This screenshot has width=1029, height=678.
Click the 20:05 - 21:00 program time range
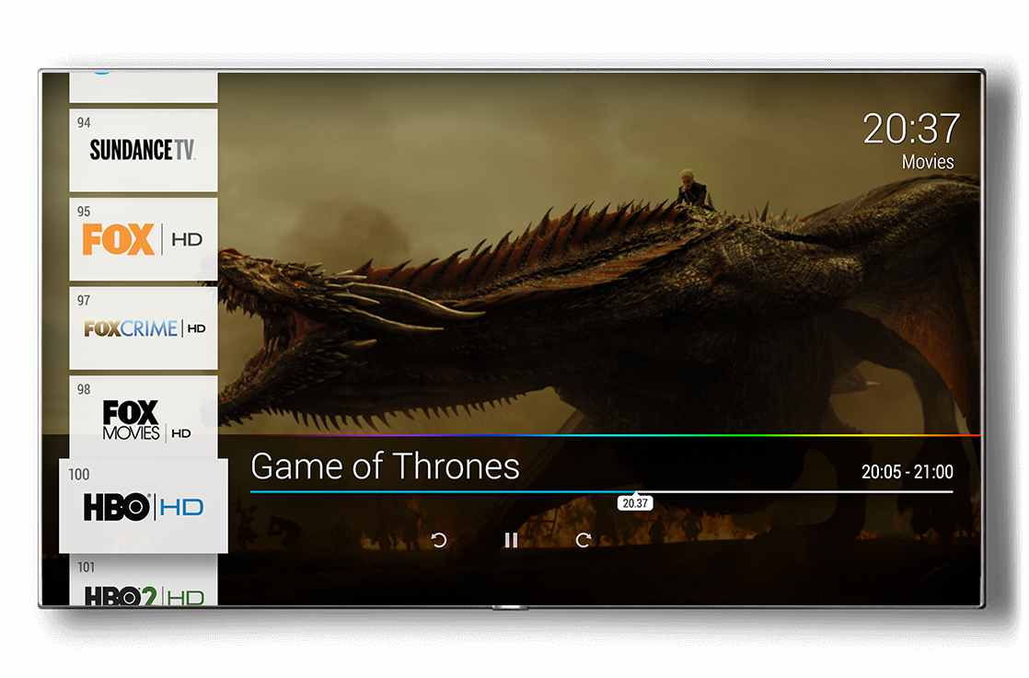click(x=907, y=471)
